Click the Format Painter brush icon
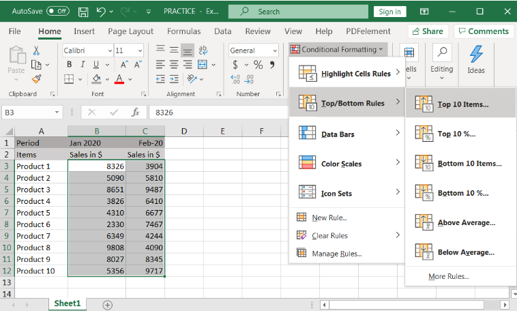 [36, 79]
